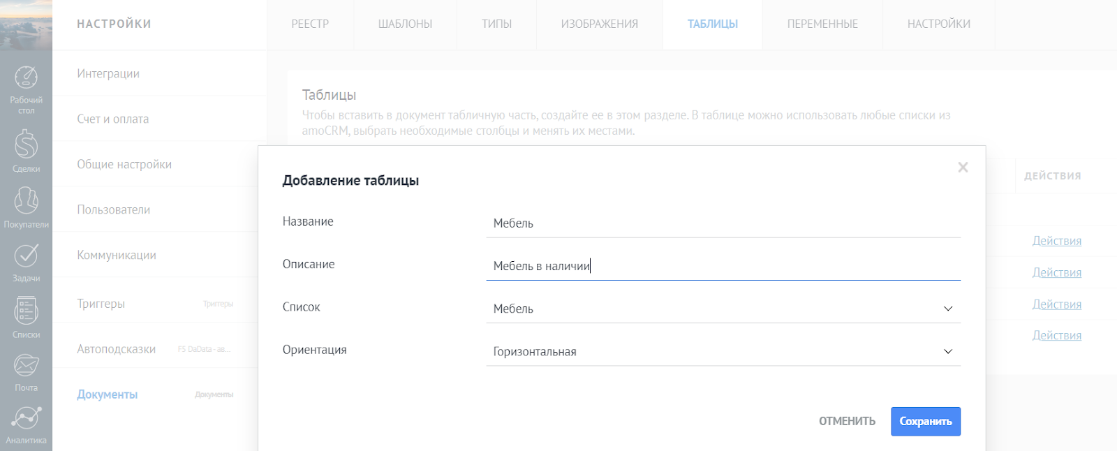Switch to the Переменные tab
Screen dimensions: 1117x451
click(x=822, y=24)
